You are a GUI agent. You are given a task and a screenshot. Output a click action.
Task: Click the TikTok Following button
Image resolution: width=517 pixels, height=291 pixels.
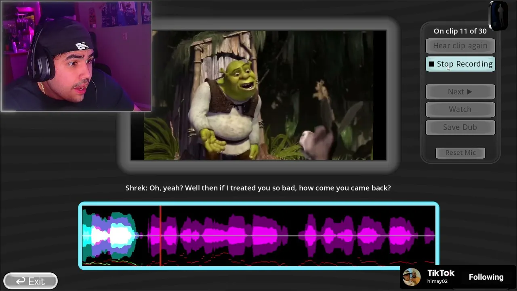coord(486,277)
